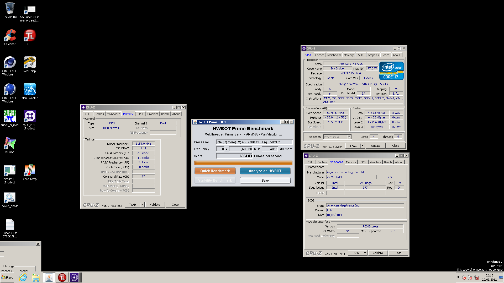Screen dimensions: 504x283
Task: Launch the Core Temp desktop icon
Action: click(x=30, y=172)
